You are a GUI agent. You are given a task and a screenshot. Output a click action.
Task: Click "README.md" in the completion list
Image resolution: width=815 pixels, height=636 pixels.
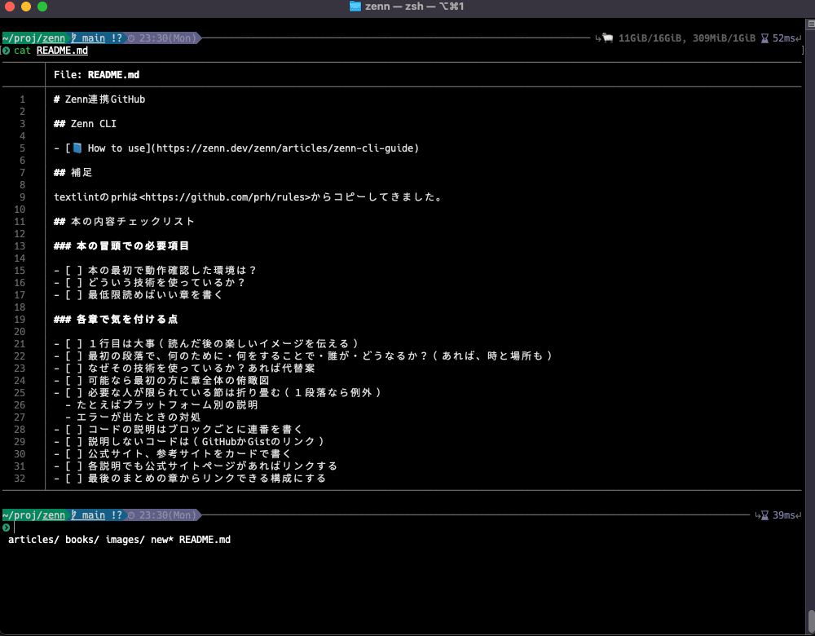[205, 540]
